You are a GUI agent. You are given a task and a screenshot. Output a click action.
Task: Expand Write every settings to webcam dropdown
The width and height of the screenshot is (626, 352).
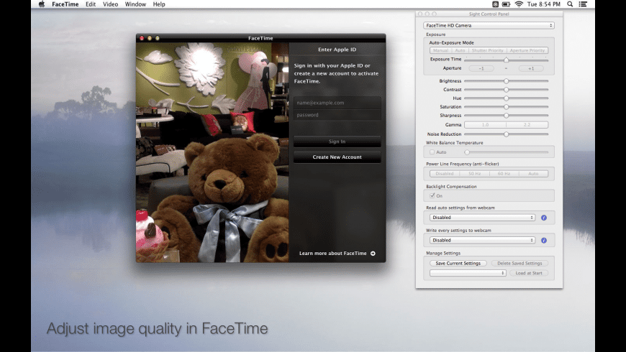tap(482, 240)
